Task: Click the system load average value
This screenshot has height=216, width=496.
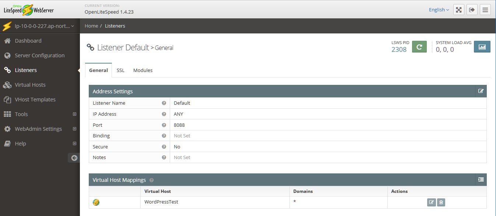Action: (445, 49)
